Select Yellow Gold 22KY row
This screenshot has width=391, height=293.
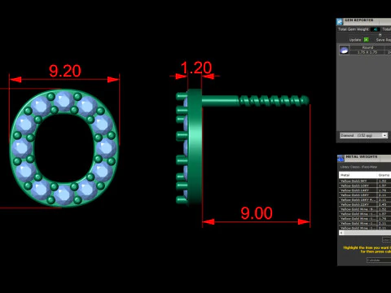pos(365,204)
